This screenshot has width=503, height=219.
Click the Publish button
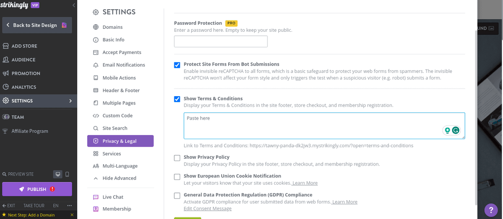37,189
